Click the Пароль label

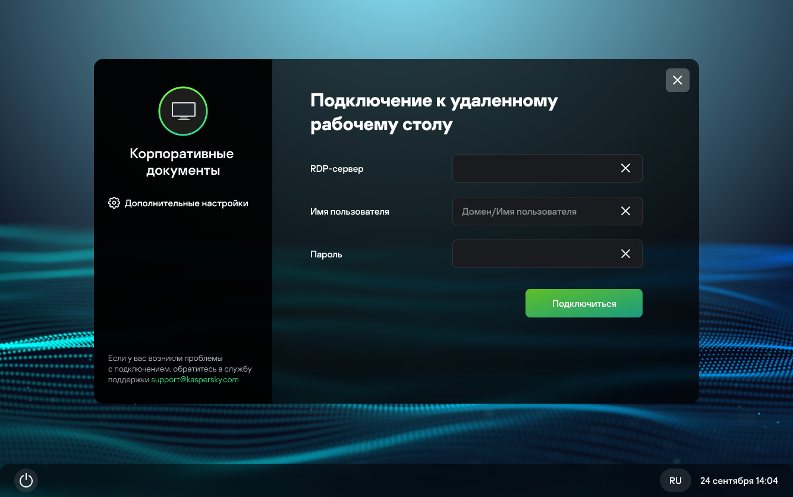pyautogui.click(x=326, y=254)
